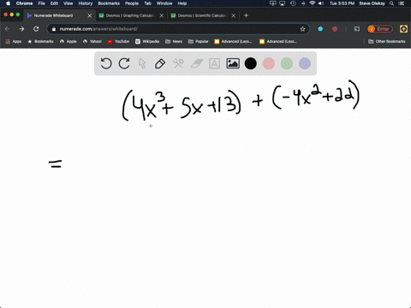Open the Wikipedia bookmark
Viewport: 411px width, 308px height.
pyautogui.click(x=147, y=41)
